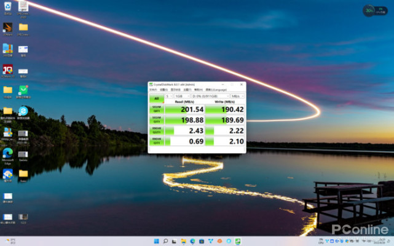Image resolution: width=394 pixels, height=246 pixels.
Task: Start the SEQ1M Q8T1 test
Action: pos(156,108)
